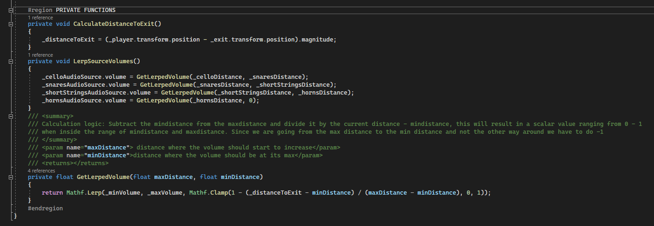Screen dimensions: 654x226
Task: Collapse the LerpSourceVolumes method body
Action: 11,61
